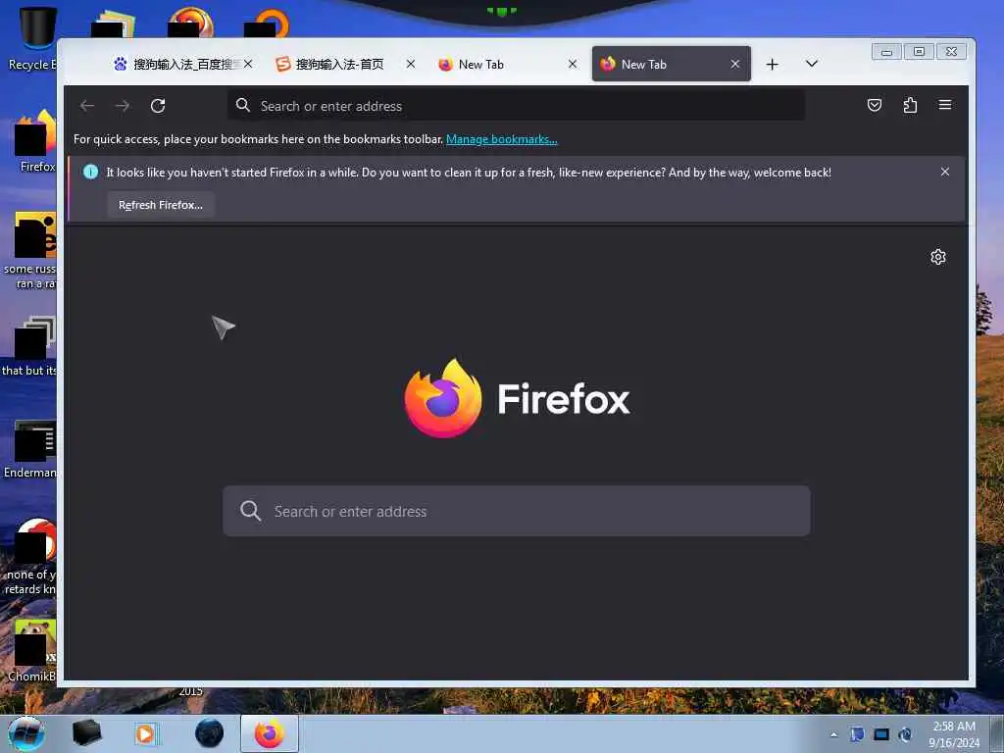The width and height of the screenshot is (1004, 753).
Task: Click the magnifier in the address bar
Action: [x=243, y=105]
